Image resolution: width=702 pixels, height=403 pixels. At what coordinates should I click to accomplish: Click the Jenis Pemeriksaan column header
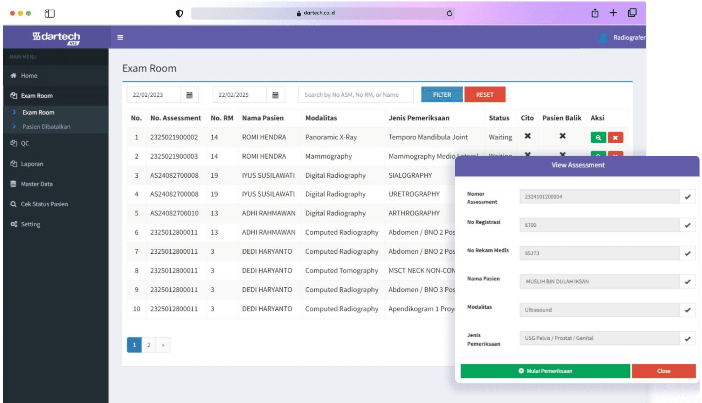pos(419,118)
